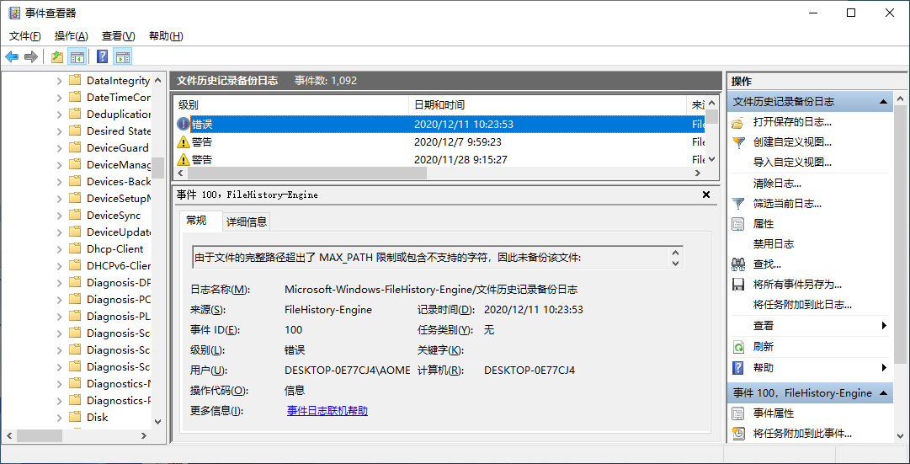The width and height of the screenshot is (910, 464).
Task: Click the Dhcp-Client folder icon
Action: tap(74, 248)
